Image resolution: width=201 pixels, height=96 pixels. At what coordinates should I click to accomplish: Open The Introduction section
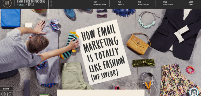100,3
